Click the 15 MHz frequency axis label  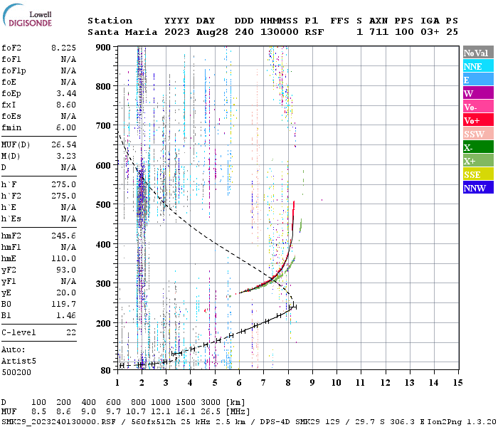click(458, 383)
